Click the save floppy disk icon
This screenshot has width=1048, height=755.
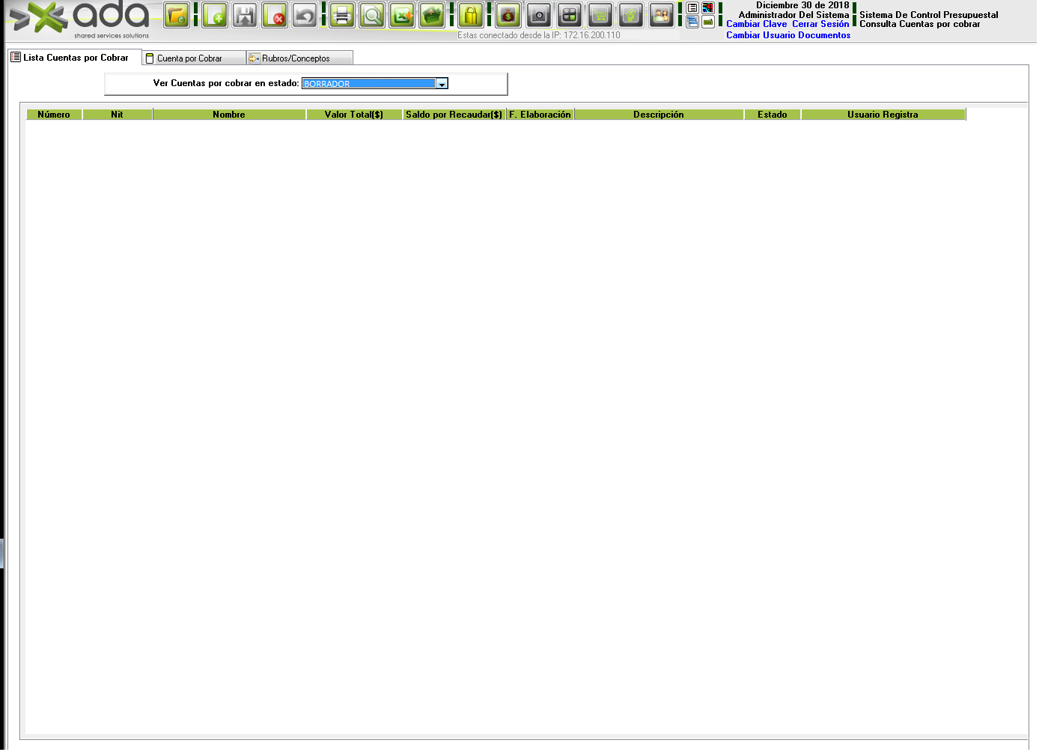[245, 15]
